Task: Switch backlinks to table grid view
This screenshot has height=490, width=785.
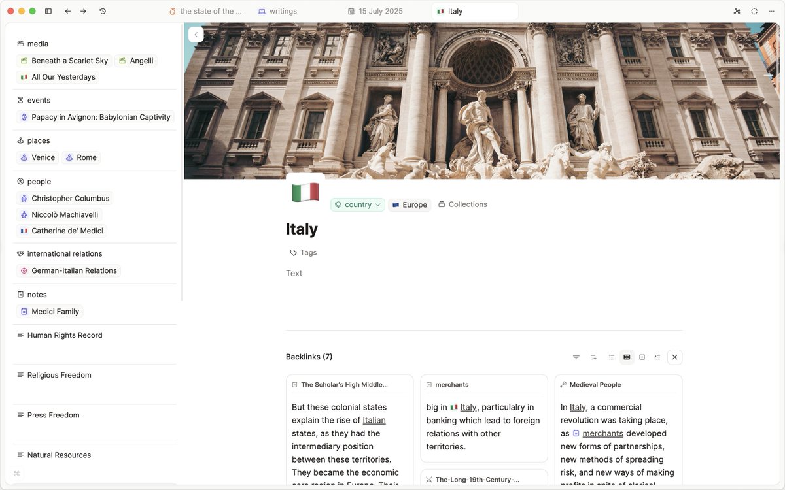Action: [642, 357]
